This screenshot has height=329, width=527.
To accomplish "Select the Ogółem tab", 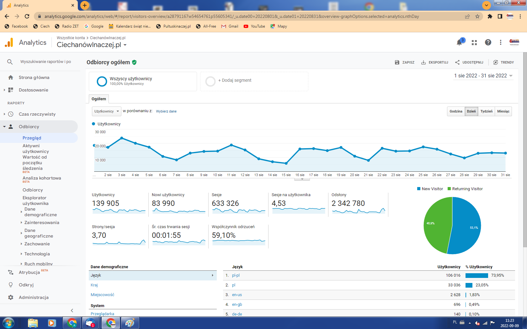I will (99, 99).
